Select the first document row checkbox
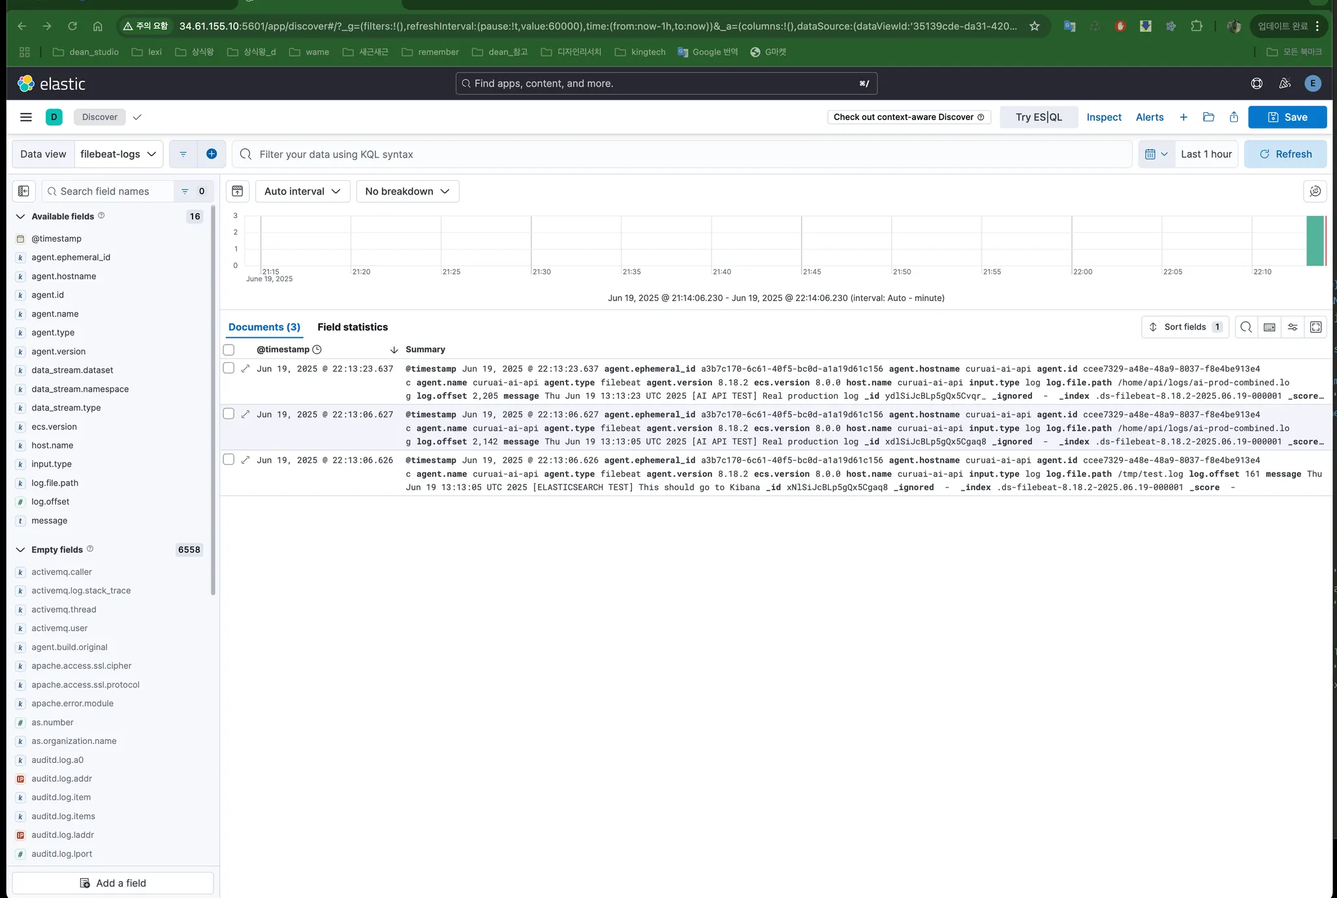Viewport: 1337px width, 898px height. [228, 368]
